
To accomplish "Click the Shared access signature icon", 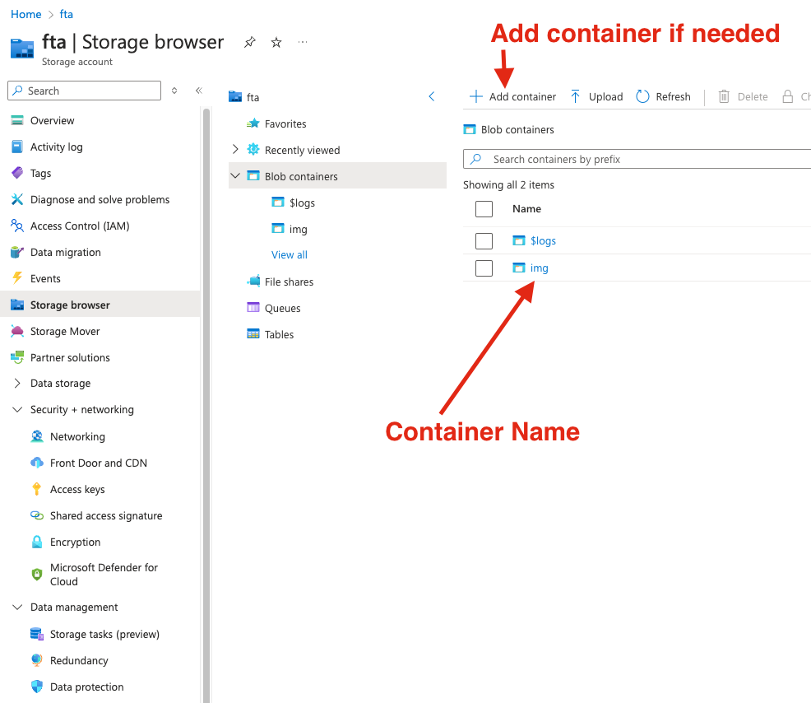I will (37, 515).
